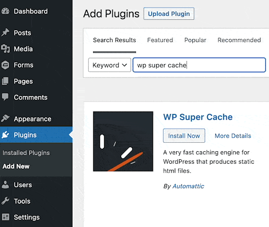Switch to the Featured tab
This screenshot has width=269, height=227.
160,40
